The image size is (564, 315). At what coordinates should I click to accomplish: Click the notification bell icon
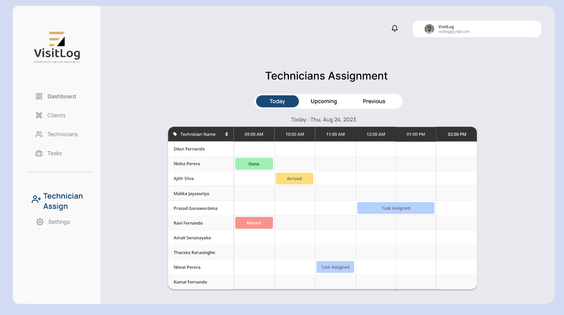point(394,29)
